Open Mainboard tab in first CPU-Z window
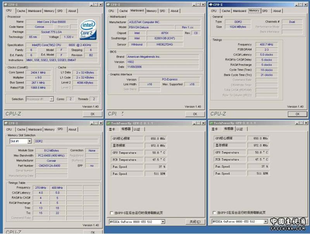 tap(34, 11)
